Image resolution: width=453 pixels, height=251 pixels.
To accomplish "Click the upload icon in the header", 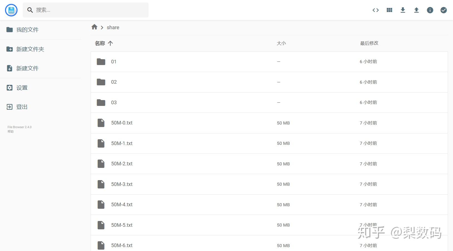I will pyautogui.click(x=416, y=10).
